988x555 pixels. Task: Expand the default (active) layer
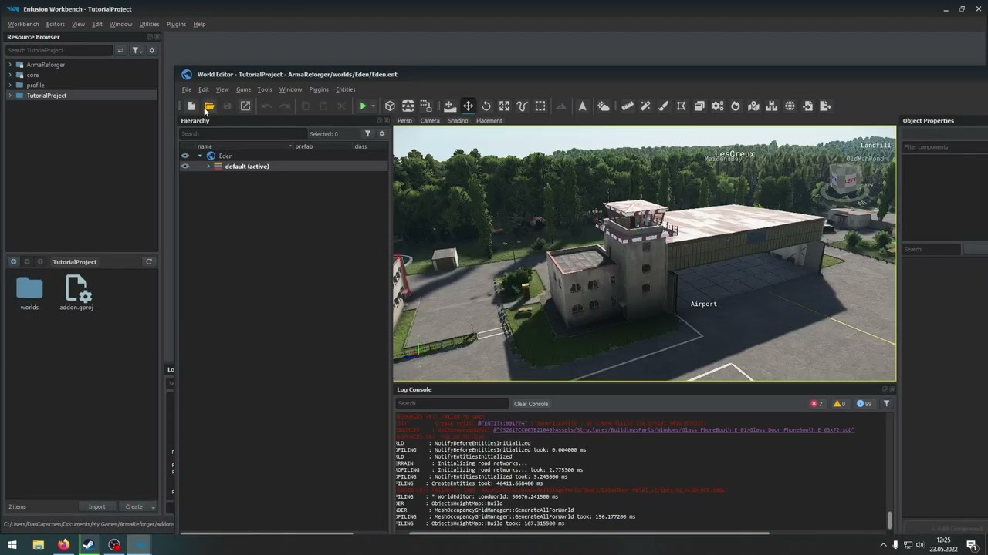coord(208,166)
